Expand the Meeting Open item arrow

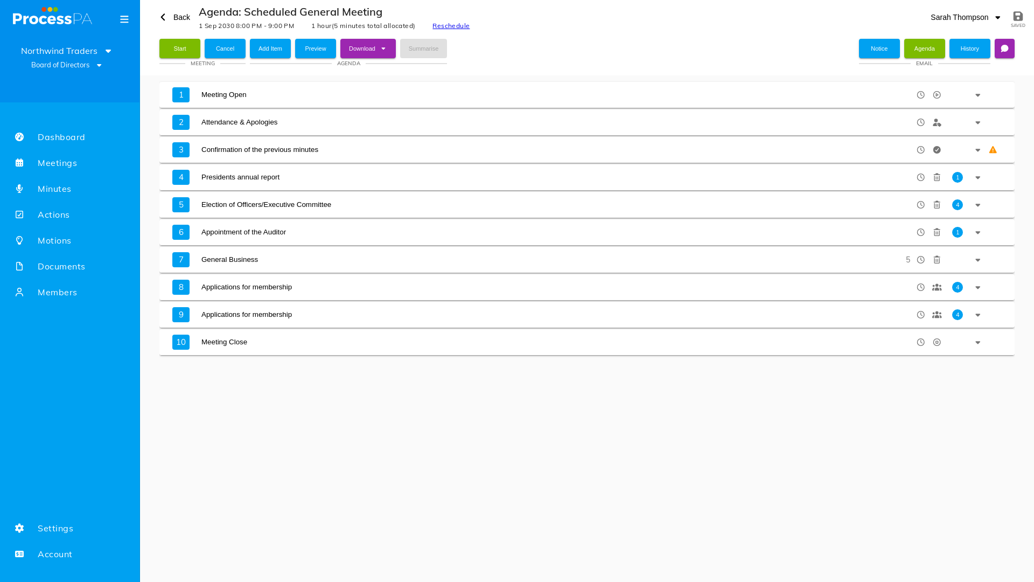tap(978, 95)
